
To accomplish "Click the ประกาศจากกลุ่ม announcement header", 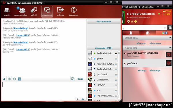I will pos(104,22).
